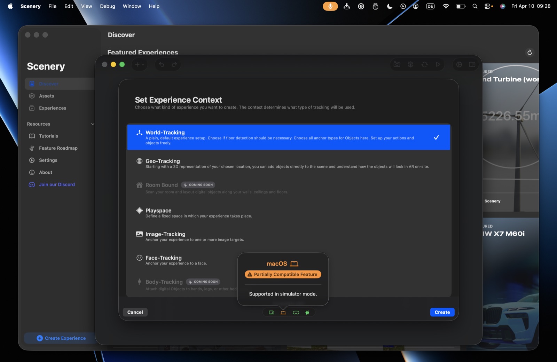The width and height of the screenshot is (557, 362).
Task: Select World-Tracking context option
Action: tap(289, 137)
